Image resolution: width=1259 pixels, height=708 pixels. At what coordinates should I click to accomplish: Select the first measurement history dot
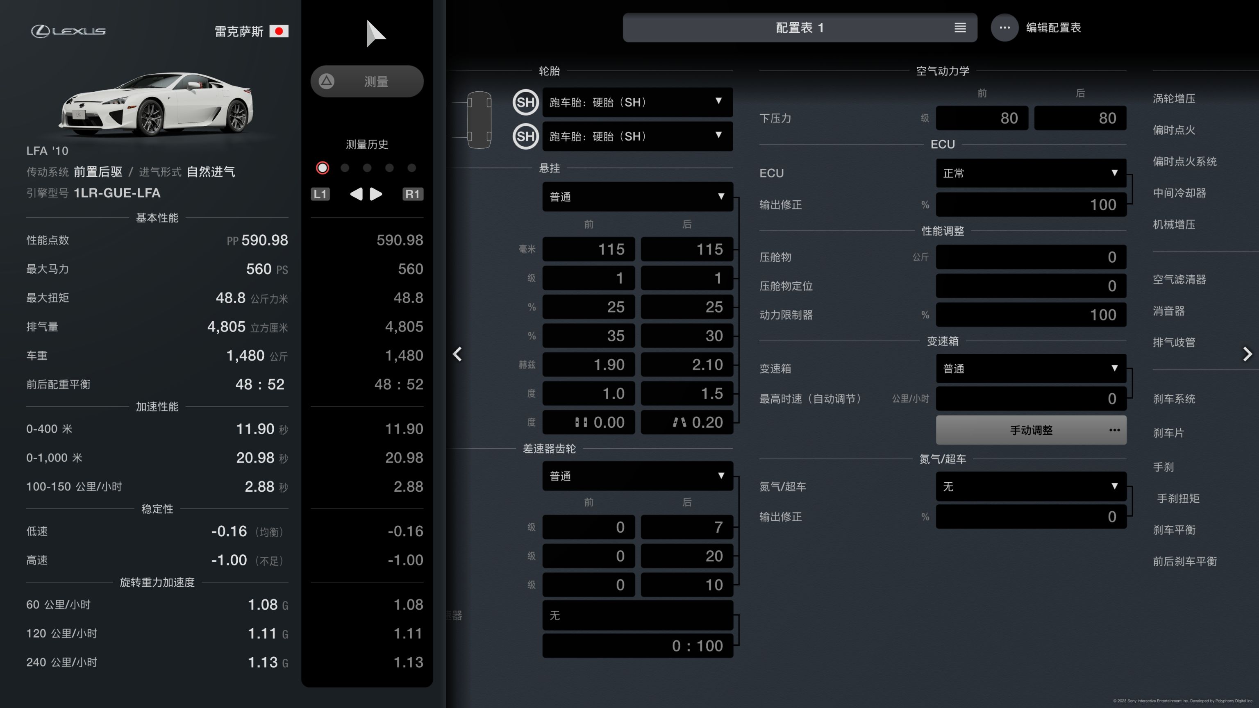click(323, 168)
